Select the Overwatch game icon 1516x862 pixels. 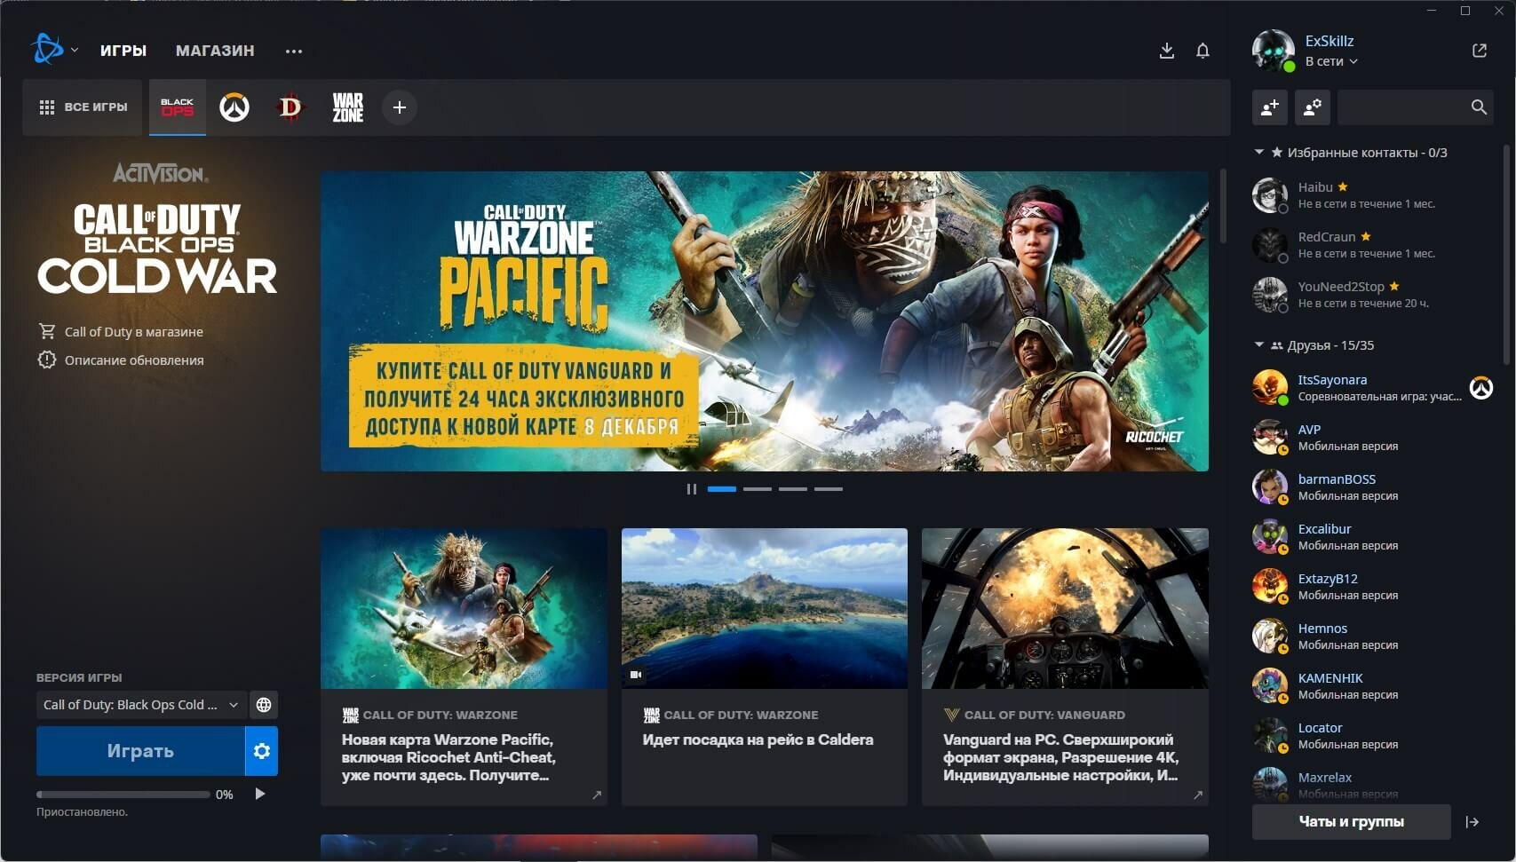point(234,107)
